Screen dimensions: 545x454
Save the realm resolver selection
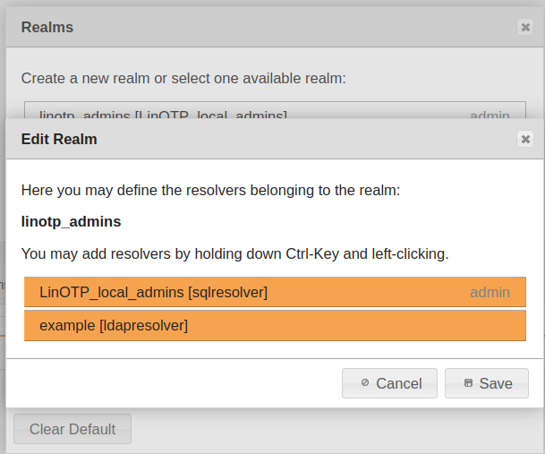pyautogui.click(x=486, y=383)
